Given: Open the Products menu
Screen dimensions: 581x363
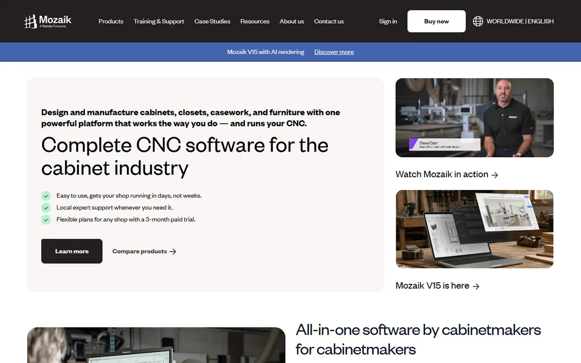Looking at the screenshot, I should tap(111, 22).
